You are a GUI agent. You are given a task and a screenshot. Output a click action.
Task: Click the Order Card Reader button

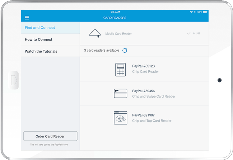(x=50, y=136)
